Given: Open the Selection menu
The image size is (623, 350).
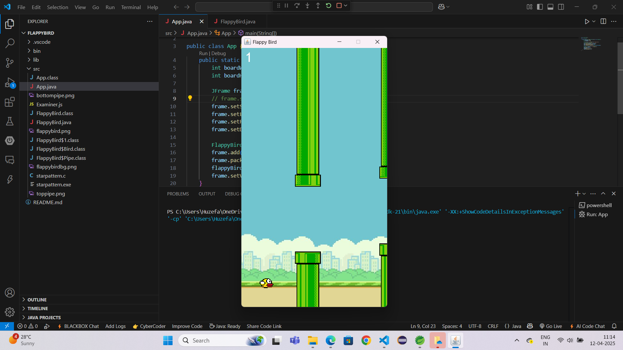Looking at the screenshot, I should pyautogui.click(x=57, y=7).
